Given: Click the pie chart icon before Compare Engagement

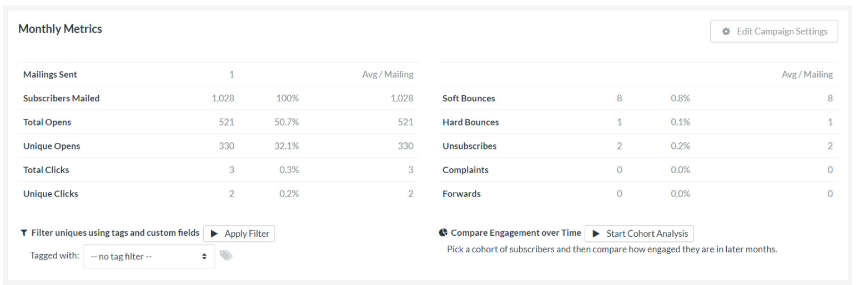Looking at the screenshot, I should [x=443, y=233].
